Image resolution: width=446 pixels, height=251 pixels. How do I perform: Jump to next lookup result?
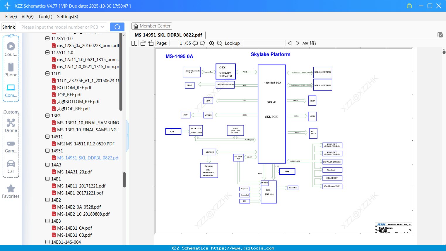pos(297,43)
